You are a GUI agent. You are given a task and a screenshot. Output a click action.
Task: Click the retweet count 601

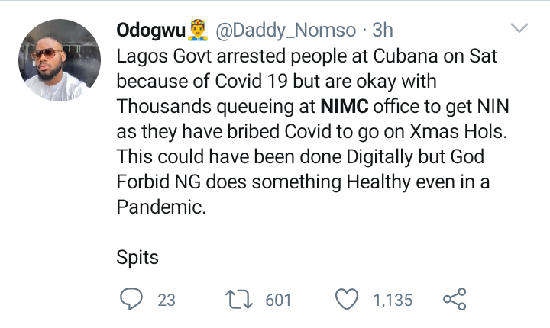coord(278,301)
